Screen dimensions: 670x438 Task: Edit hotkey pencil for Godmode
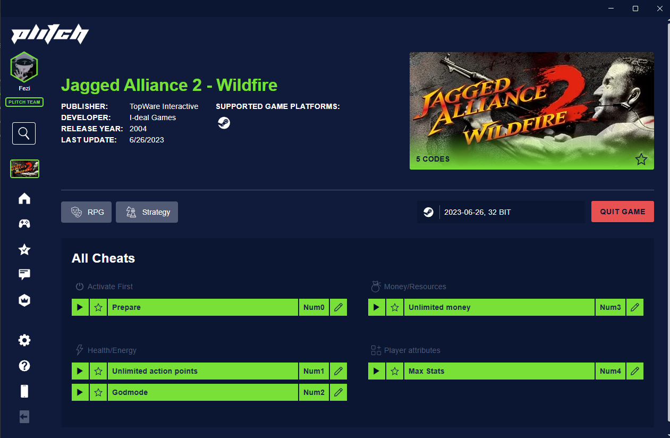click(x=338, y=392)
